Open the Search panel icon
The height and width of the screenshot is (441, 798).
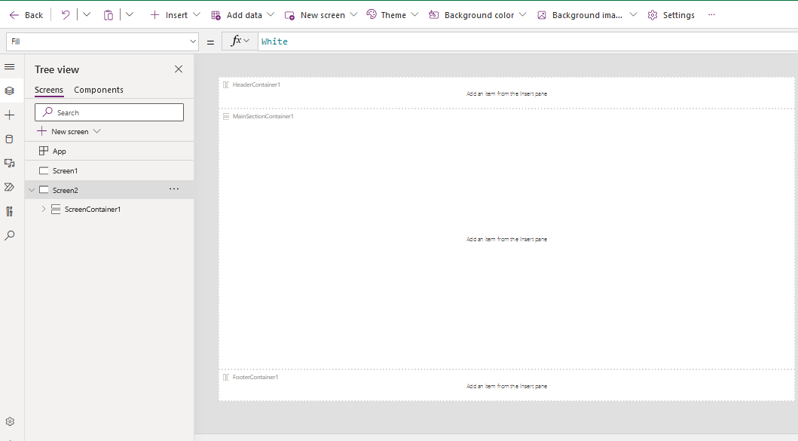point(11,235)
